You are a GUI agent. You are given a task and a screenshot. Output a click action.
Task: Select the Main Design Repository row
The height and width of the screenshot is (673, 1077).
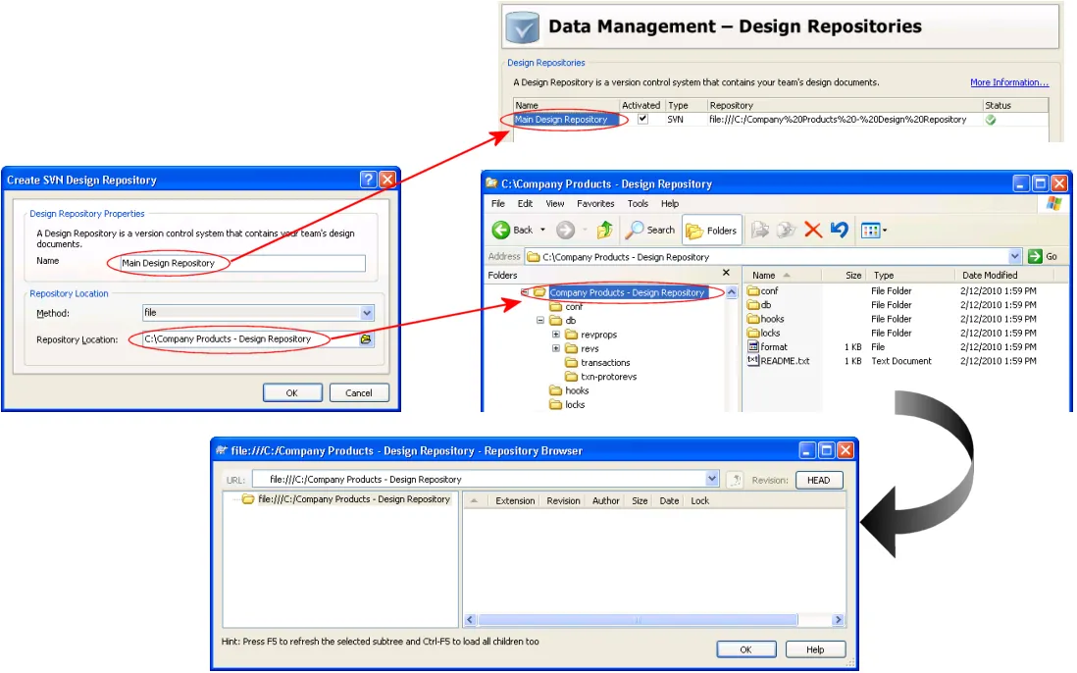[x=780, y=120]
